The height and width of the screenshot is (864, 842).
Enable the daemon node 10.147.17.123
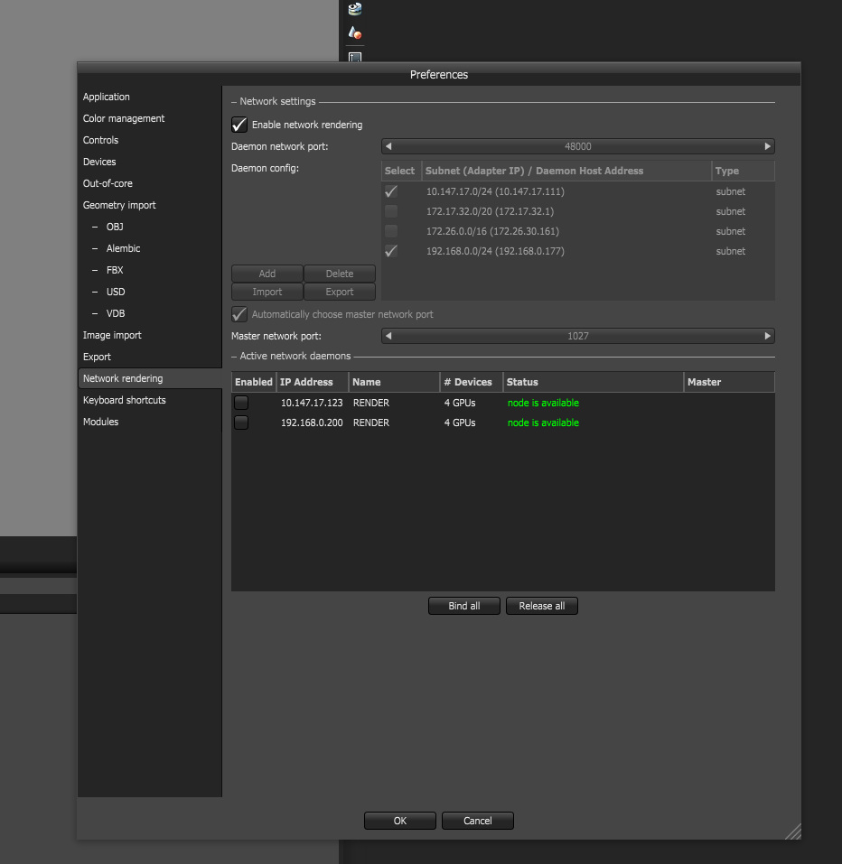click(x=241, y=403)
